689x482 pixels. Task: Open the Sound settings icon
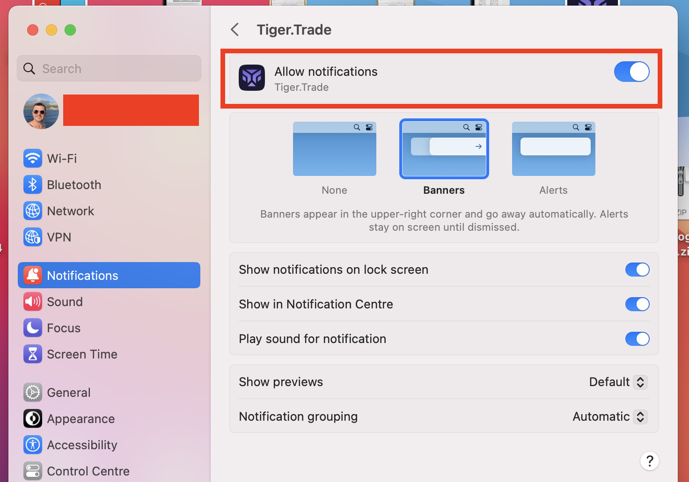(x=33, y=302)
